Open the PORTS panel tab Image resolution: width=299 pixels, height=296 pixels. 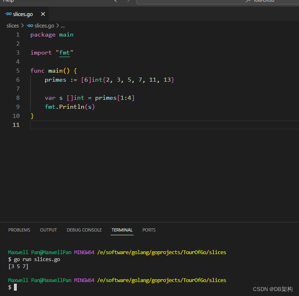coord(149,230)
